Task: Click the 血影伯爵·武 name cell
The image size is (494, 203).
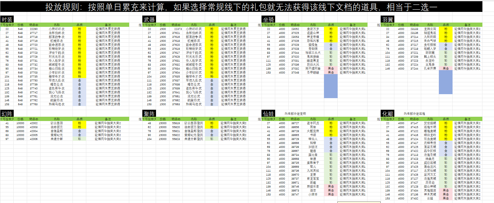Action: 194,33
